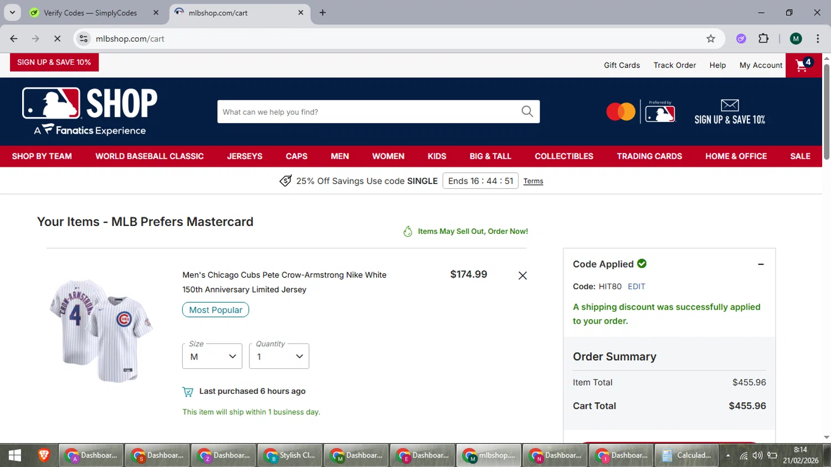Screen dimensions: 831x467
Task: Open the HOME & OFFICE menu
Action: pyautogui.click(x=736, y=156)
